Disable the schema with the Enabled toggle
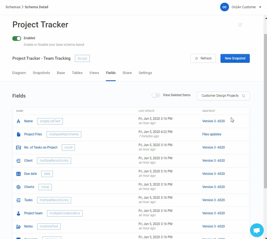 click(17, 38)
